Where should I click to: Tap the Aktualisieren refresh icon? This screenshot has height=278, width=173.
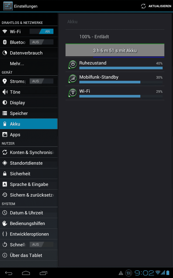coord(143,6)
